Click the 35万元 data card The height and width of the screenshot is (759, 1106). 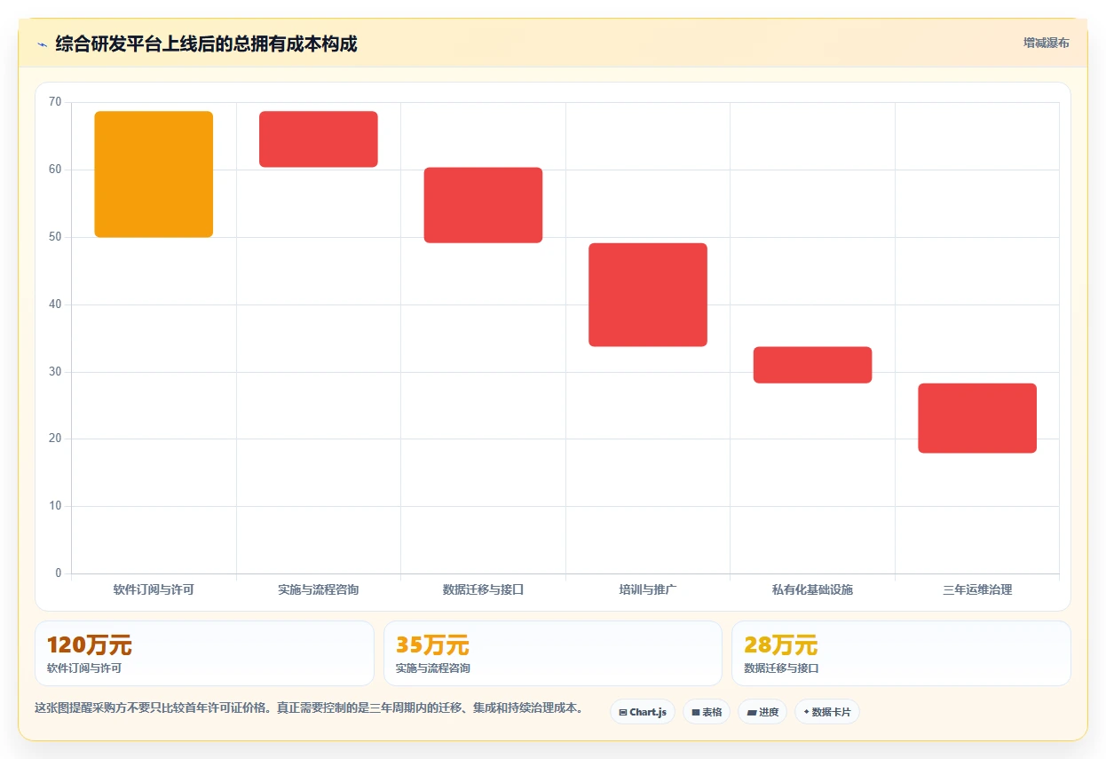(553, 653)
